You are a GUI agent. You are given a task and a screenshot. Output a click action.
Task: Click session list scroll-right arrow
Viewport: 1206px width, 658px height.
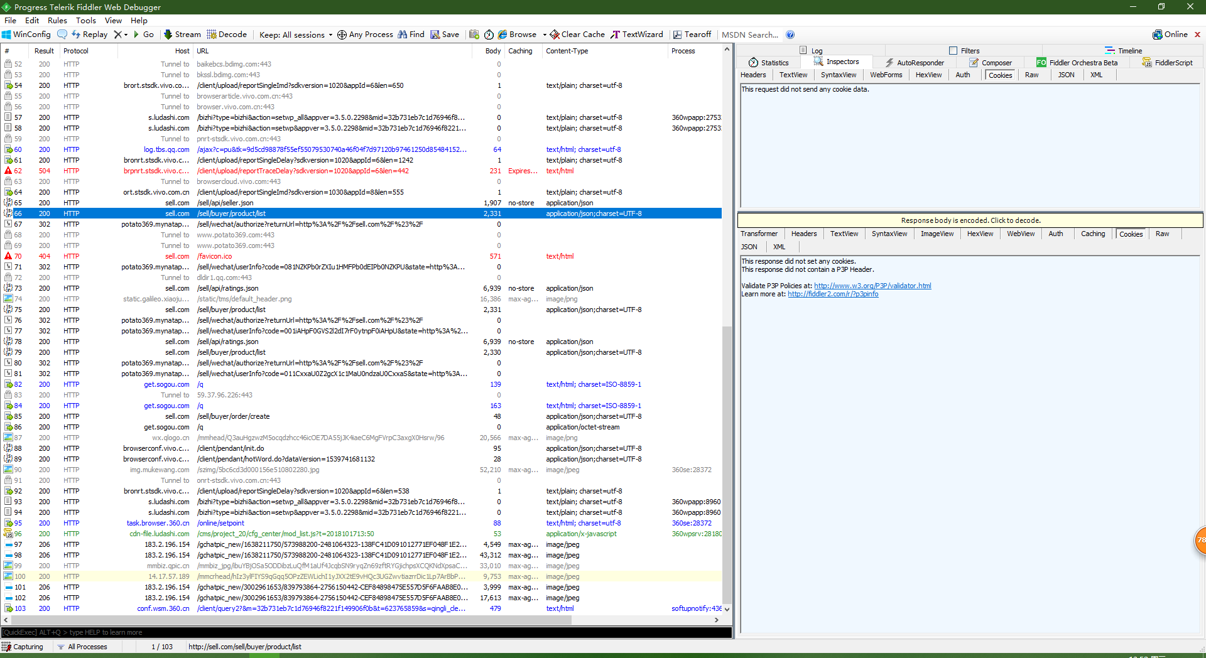coord(716,620)
